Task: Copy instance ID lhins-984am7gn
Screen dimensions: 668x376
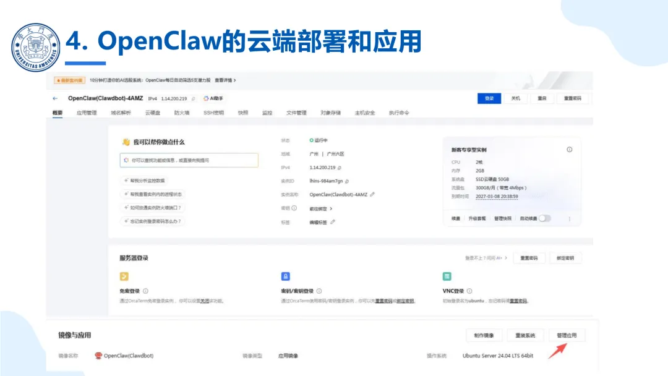Action: [x=347, y=181]
